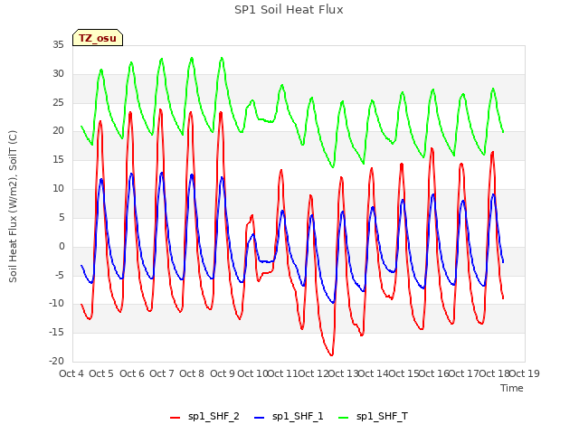Click the Oct 4 x-axis tick label

71,373
